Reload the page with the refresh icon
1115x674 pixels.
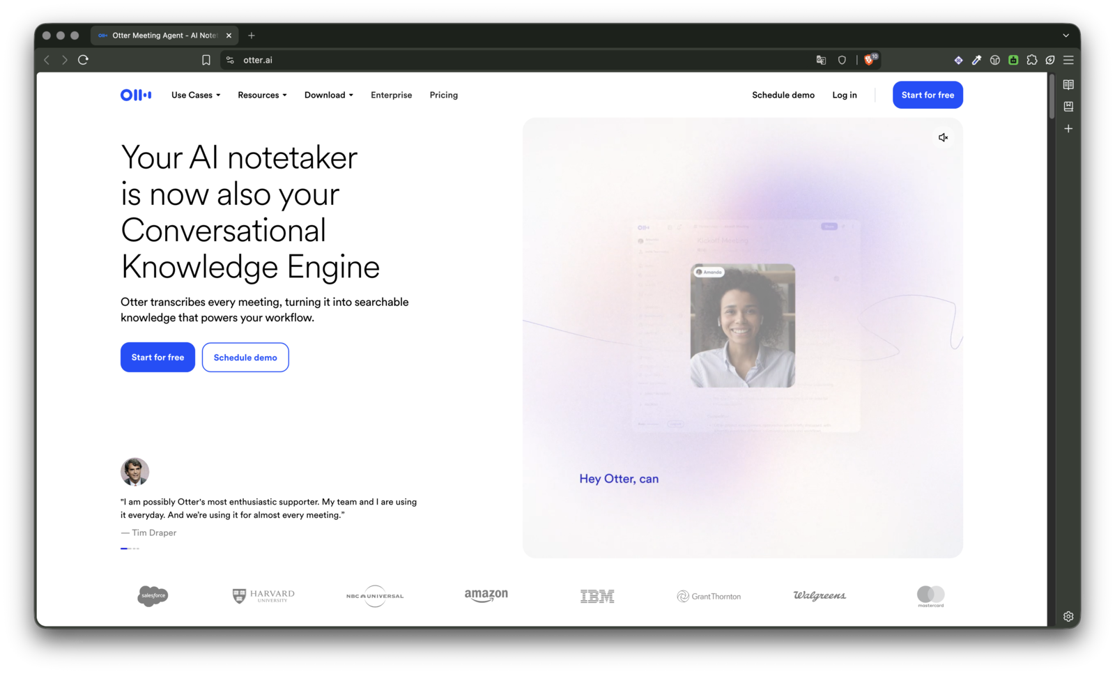point(83,60)
